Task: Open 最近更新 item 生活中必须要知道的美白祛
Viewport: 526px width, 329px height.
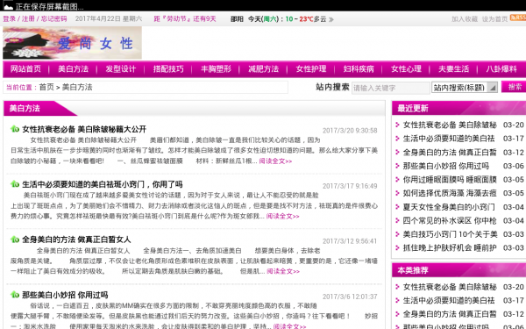Action: click(449, 139)
